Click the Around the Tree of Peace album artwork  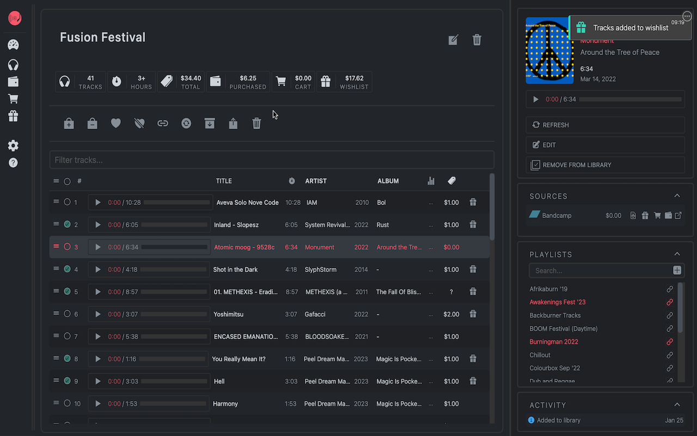pos(549,50)
